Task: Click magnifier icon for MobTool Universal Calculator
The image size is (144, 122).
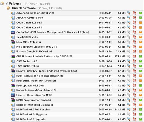Action: pyautogui.click(x=128, y=105)
